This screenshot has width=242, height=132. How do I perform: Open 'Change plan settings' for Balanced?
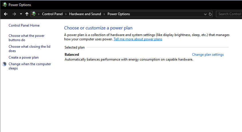(x=208, y=55)
